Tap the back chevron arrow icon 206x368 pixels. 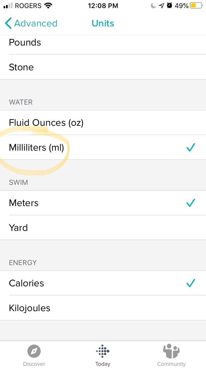[x=8, y=23]
